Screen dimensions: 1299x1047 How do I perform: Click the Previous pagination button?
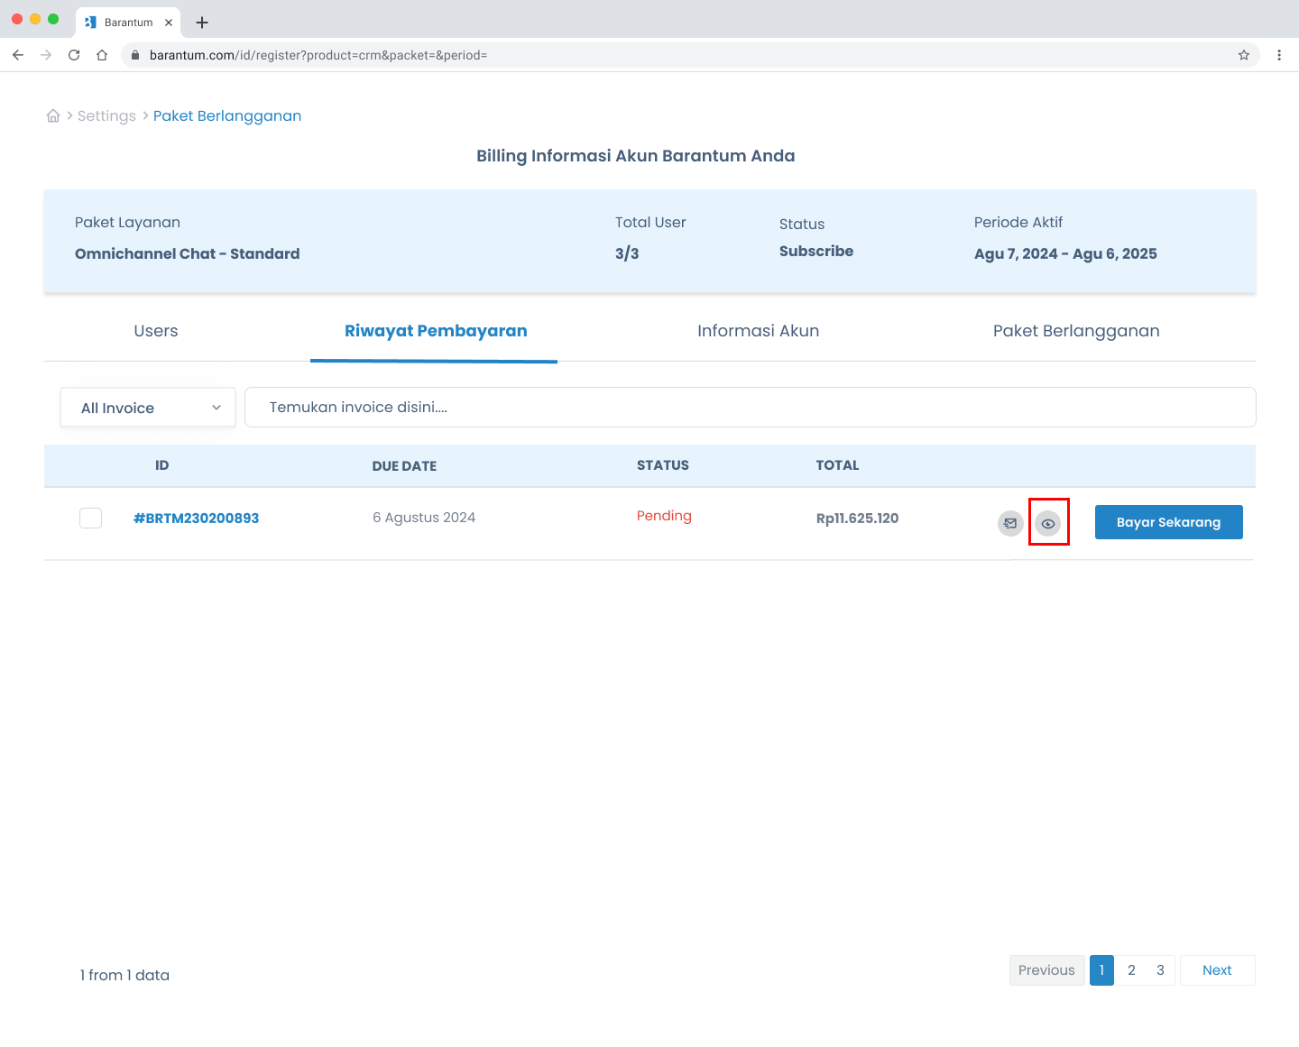coord(1046,970)
